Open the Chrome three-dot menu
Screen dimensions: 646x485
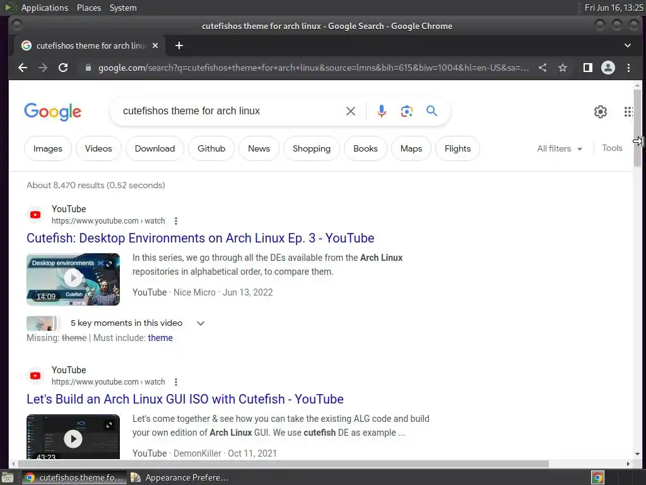coord(629,68)
